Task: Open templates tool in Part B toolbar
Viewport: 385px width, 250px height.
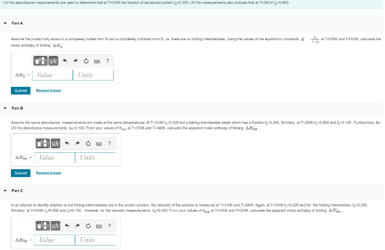Action: [43, 143]
